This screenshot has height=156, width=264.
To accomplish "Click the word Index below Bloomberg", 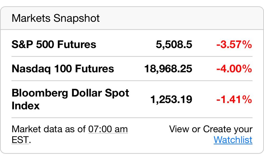I will click(x=26, y=106).
